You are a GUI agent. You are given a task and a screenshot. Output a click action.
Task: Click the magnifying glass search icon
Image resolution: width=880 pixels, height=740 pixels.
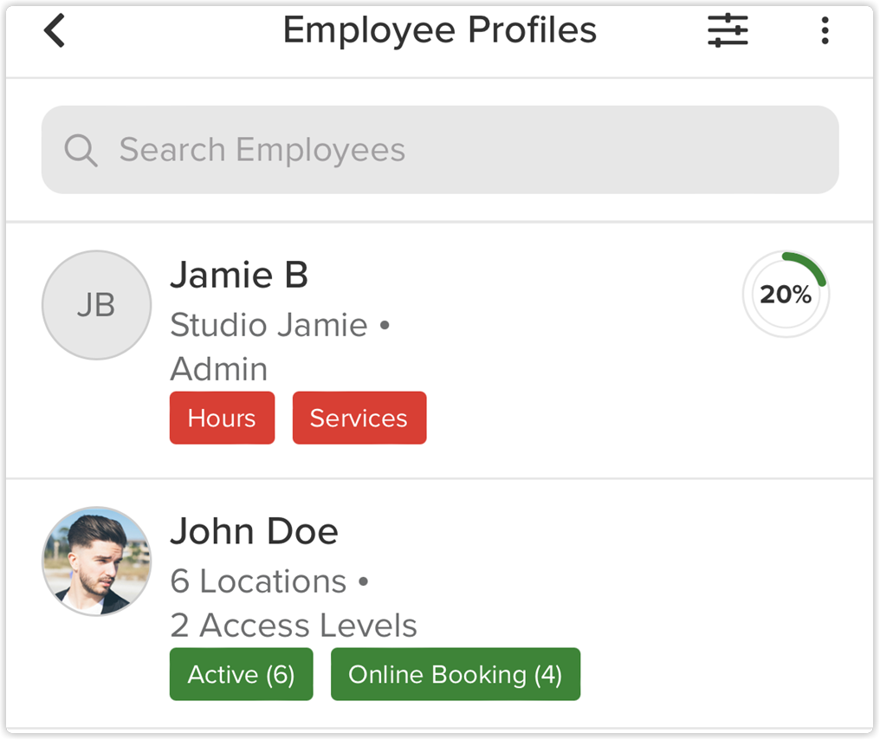pyautogui.click(x=81, y=150)
